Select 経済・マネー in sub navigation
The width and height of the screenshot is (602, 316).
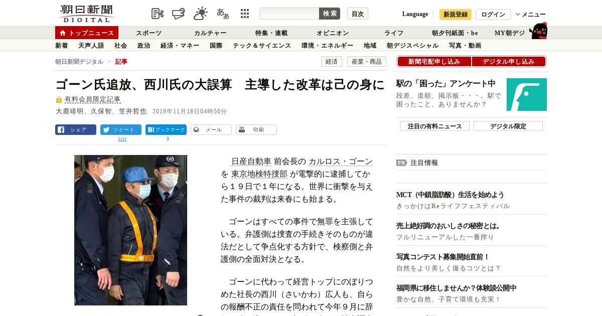pos(180,46)
